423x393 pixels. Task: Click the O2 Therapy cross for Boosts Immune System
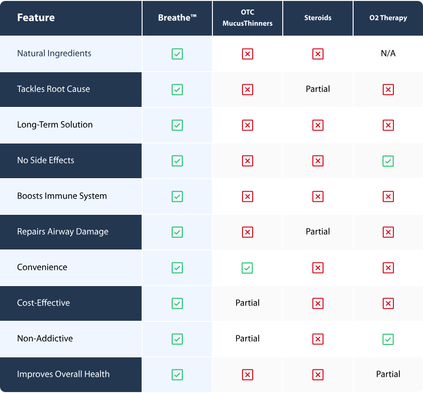pyautogui.click(x=388, y=196)
